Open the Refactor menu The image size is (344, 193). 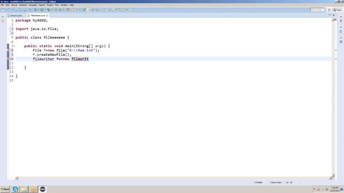pyautogui.click(x=23, y=5)
